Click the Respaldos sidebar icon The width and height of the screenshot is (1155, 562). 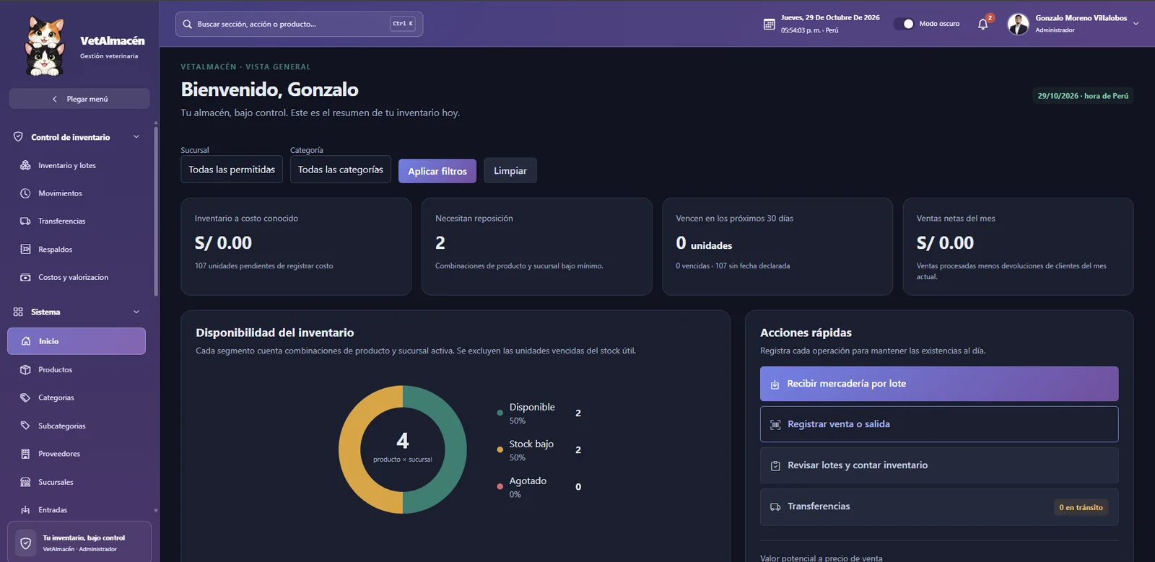25,250
